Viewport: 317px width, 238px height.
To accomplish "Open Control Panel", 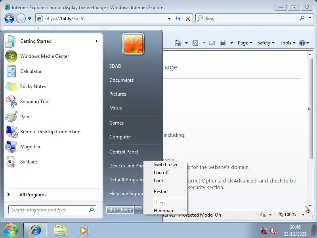I will click(x=124, y=152).
